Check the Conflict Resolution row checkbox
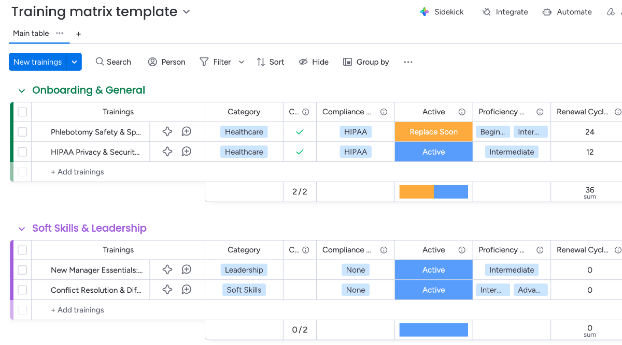622x345 pixels. [22, 290]
